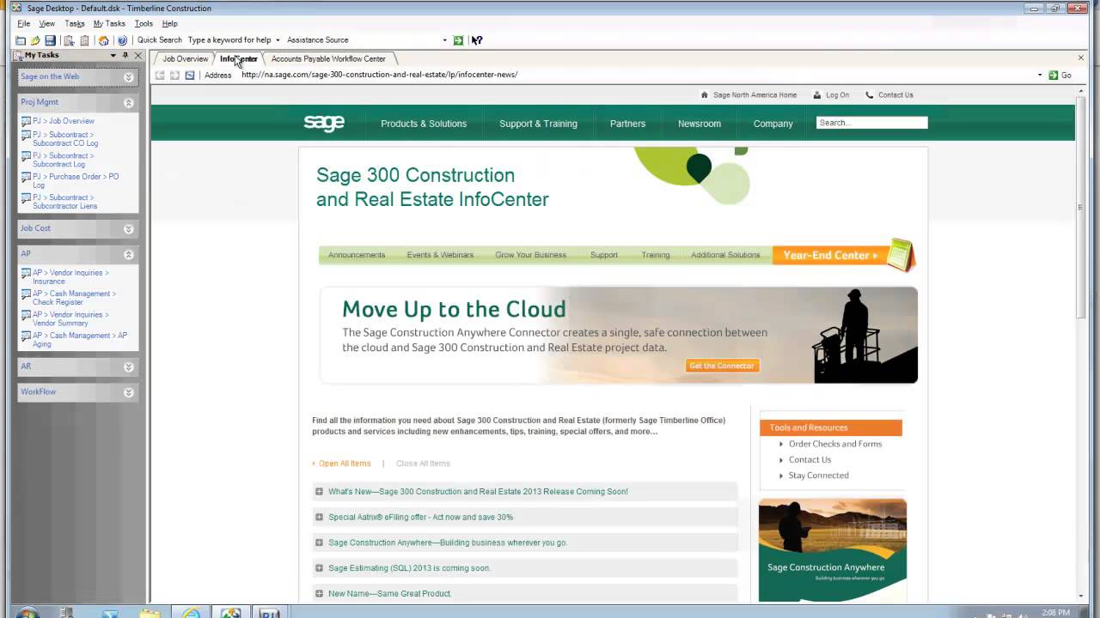Click the Announcements navigation link
This screenshot has height=618, width=1100.
coord(357,255)
